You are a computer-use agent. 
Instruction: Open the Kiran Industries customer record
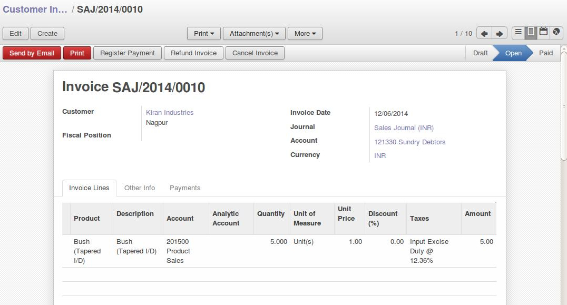[x=170, y=112]
